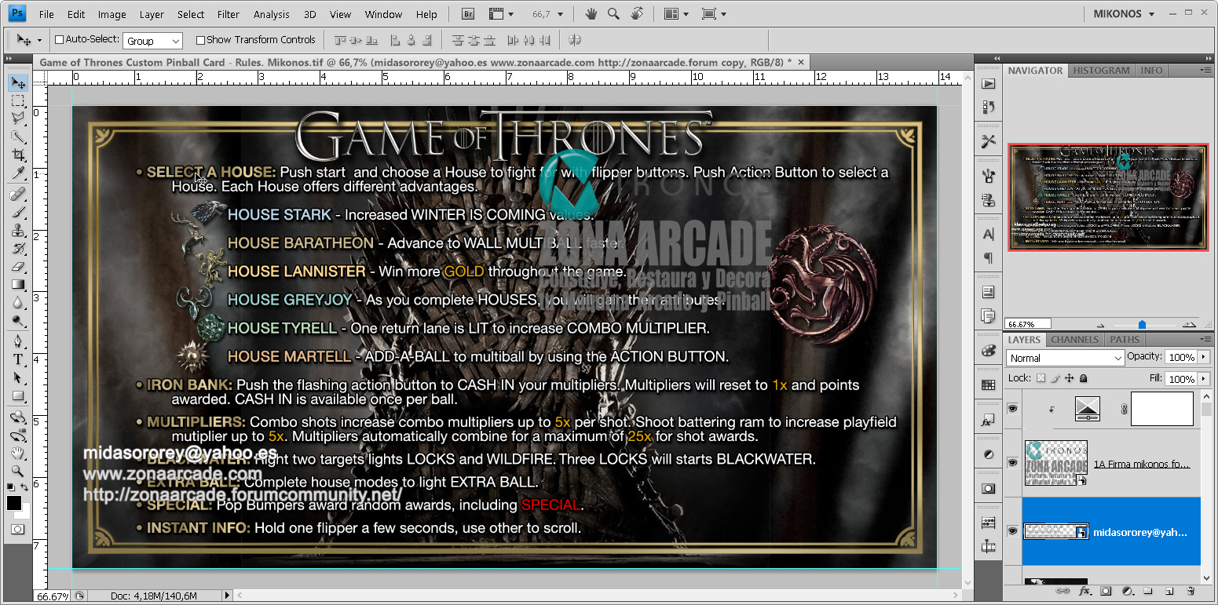Image resolution: width=1218 pixels, height=605 pixels.
Task: Toggle Quick Mask mode
Action: [17, 530]
